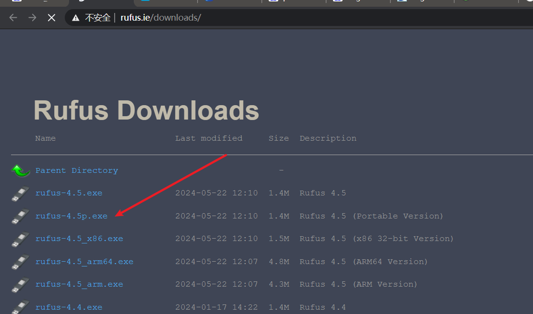Viewport: 533px width, 314px height.
Task: Download the older rufus-4.4.exe file
Action: pos(69,307)
